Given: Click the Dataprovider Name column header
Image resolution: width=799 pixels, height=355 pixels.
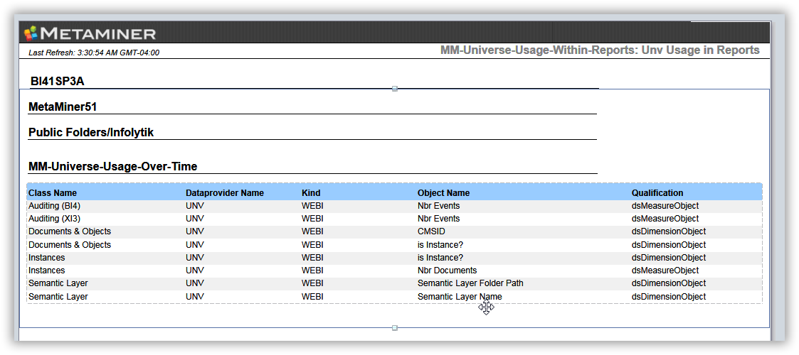Looking at the screenshot, I should [x=225, y=193].
